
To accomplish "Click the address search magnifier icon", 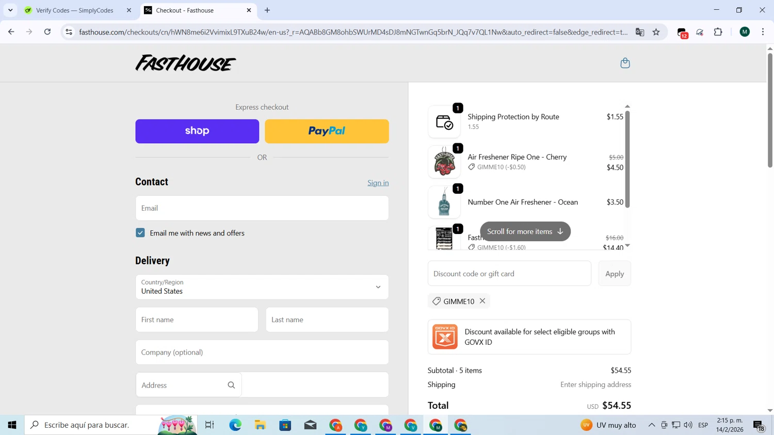I will (x=231, y=385).
